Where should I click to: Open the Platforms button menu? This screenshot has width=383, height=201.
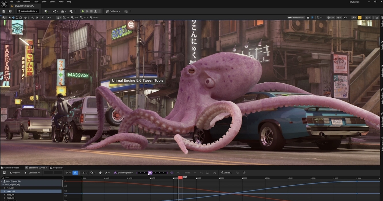tap(113, 11)
